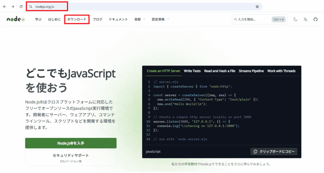Click the JavaScript language label under code
Image resolution: width=324 pixels, height=173 pixels.
(153, 152)
